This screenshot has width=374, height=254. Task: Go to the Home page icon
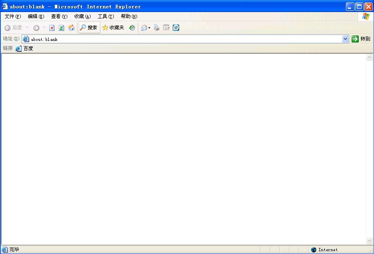71,28
